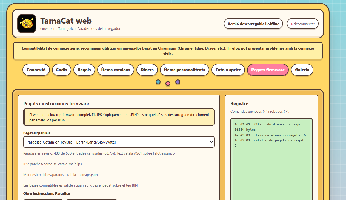The height and width of the screenshot is (200, 346).
Task: Switch to the Codis tab
Action: 62,70
